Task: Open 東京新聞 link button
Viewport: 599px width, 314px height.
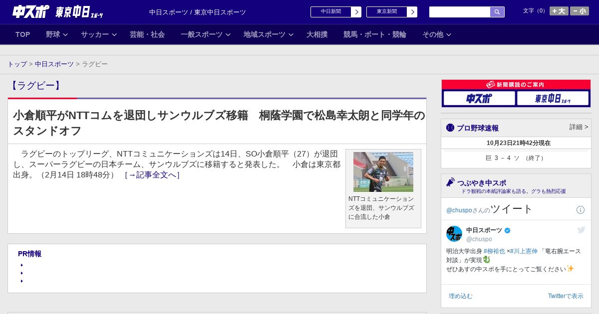Action: [387, 12]
